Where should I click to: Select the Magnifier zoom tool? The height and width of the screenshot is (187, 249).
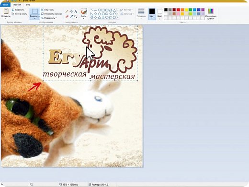click(x=76, y=16)
